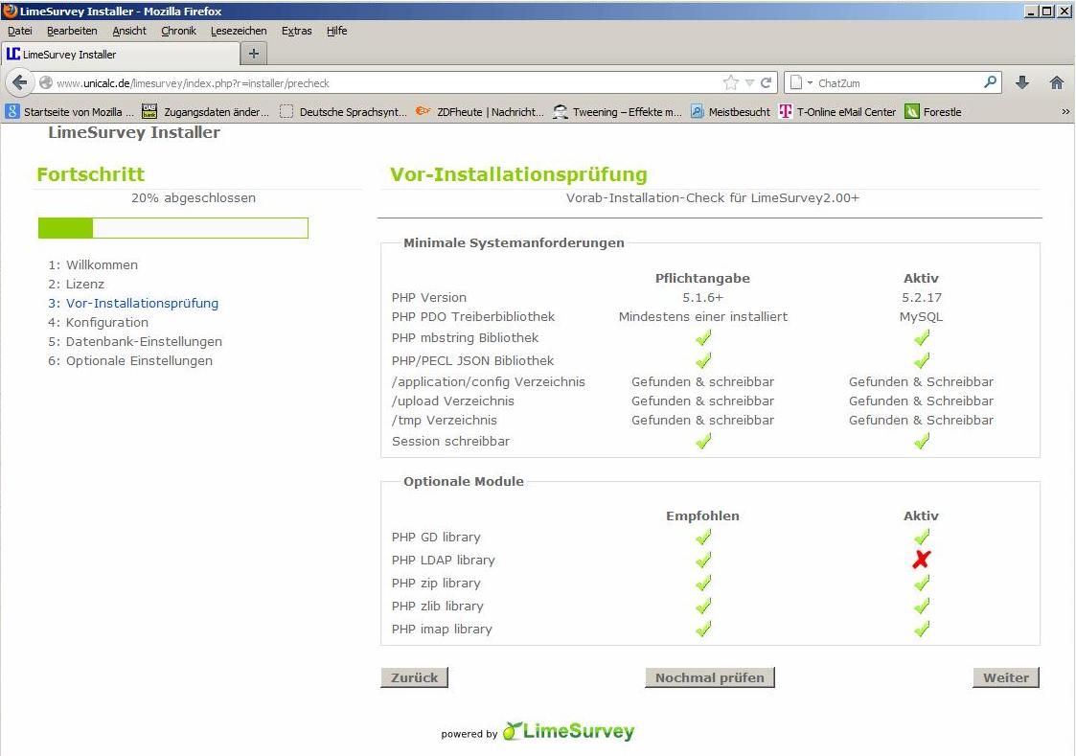Image resolution: width=1076 pixels, height=756 pixels.
Task: Click the 'Mindestens einer installiert' text
Action: [702, 317]
